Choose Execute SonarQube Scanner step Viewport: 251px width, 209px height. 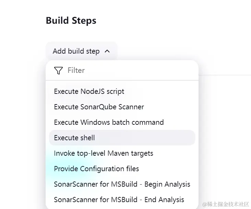click(99, 107)
